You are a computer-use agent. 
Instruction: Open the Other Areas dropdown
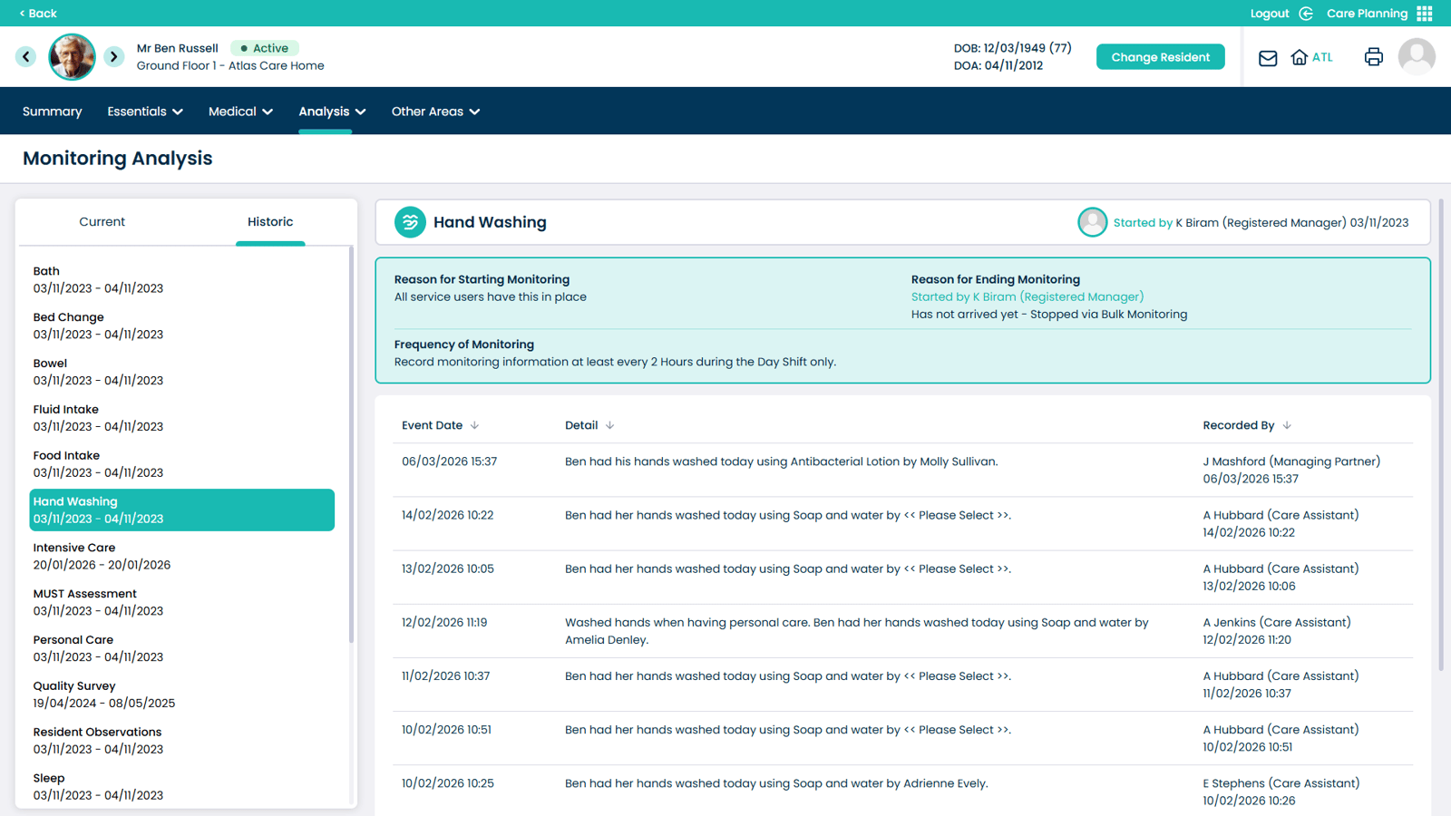(x=435, y=112)
